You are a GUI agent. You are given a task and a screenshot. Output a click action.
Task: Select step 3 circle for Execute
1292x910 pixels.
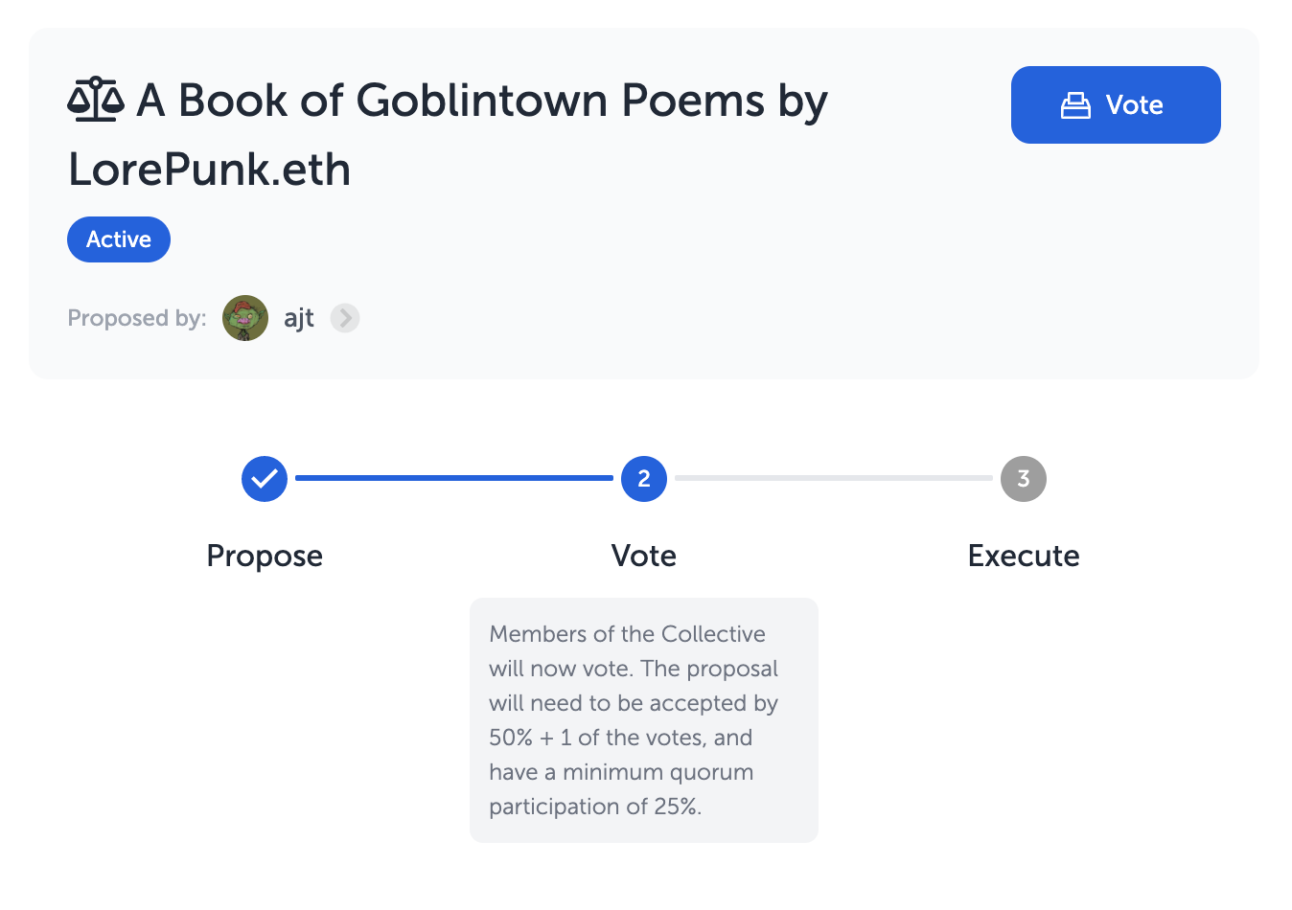coord(1024,478)
